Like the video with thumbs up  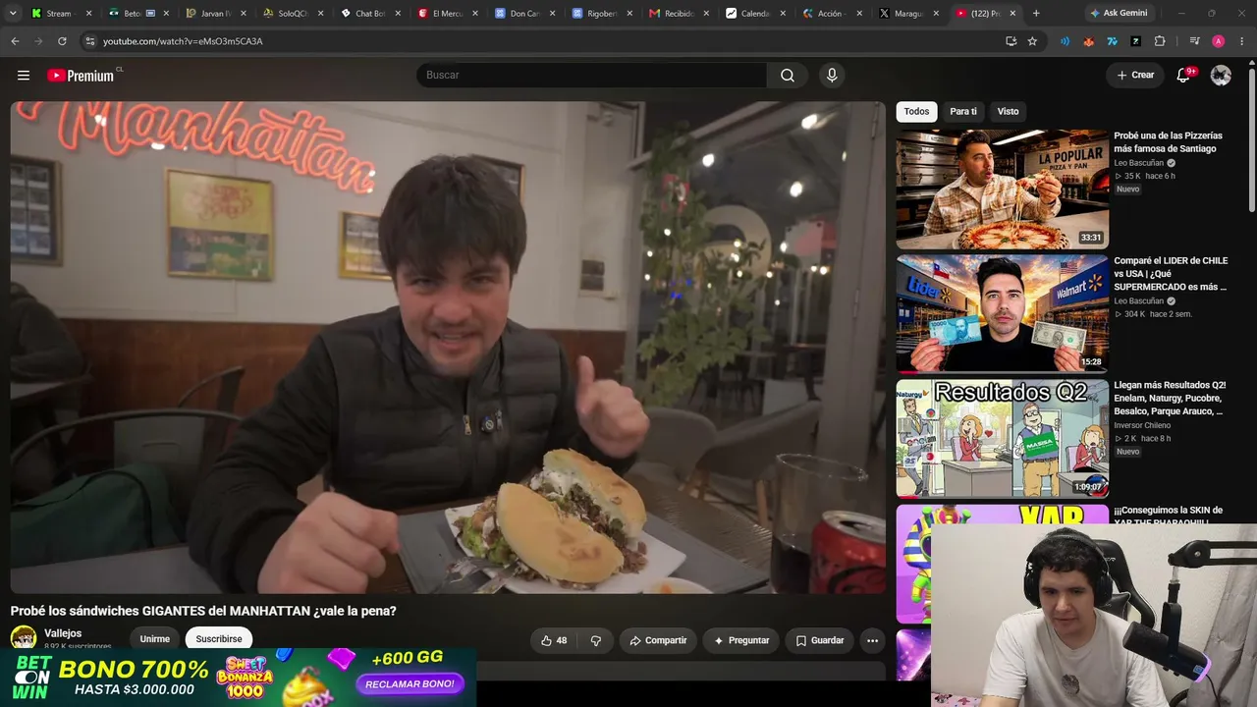(x=554, y=640)
